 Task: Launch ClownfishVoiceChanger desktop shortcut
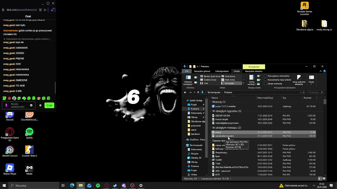29,116
